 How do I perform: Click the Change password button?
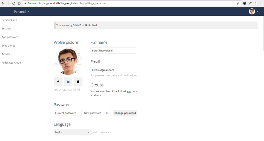point(125,113)
